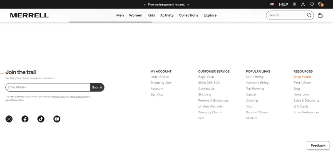
Task: Focus the Search input field
Action: (287, 15)
